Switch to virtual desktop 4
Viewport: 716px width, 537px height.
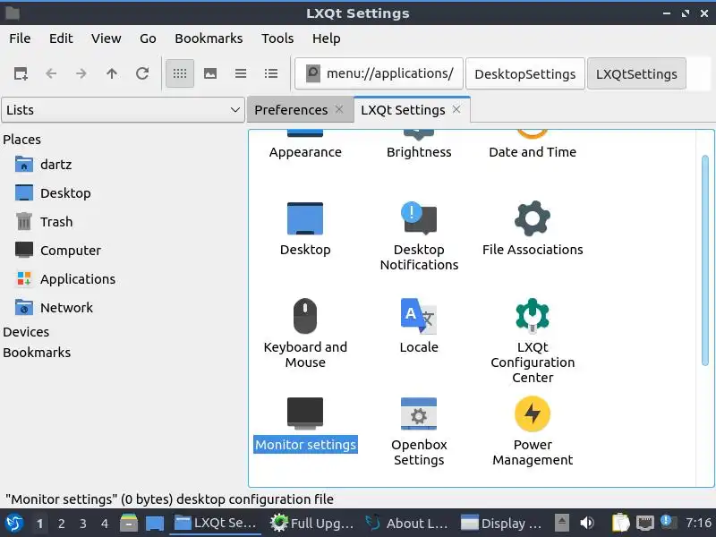coord(105,524)
